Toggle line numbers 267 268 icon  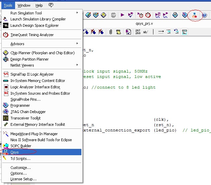click(138, 32)
